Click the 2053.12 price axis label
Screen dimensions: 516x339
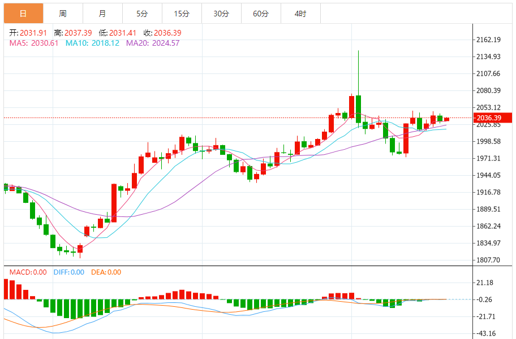pos(488,107)
